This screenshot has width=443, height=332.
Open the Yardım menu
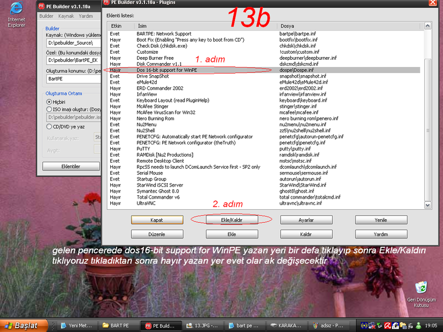pyautogui.click(x=86, y=16)
